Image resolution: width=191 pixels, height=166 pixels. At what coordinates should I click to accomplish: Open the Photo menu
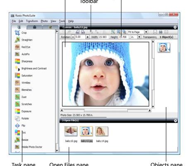click(44, 21)
